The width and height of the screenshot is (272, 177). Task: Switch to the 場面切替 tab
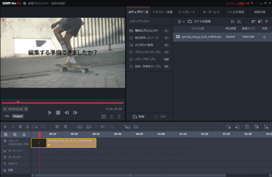tap(260, 12)
